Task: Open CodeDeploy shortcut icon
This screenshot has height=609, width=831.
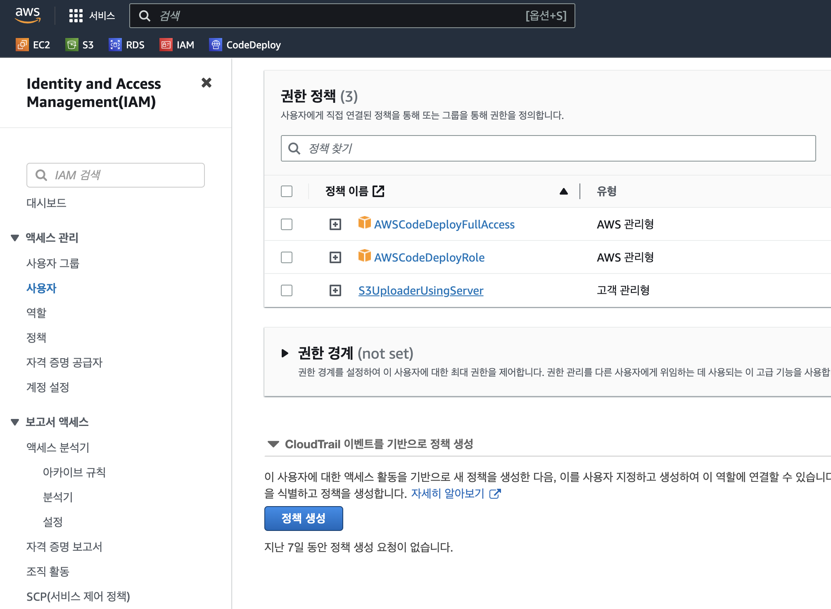Action: pyautogui.click(x=216, y=45)
